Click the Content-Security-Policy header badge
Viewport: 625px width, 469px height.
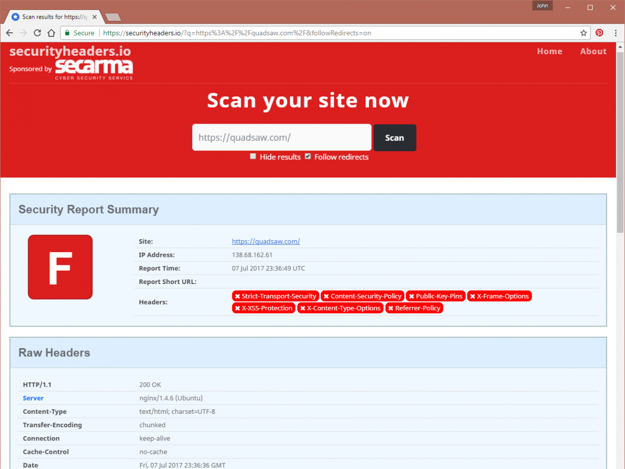click(x=362, y=296)
